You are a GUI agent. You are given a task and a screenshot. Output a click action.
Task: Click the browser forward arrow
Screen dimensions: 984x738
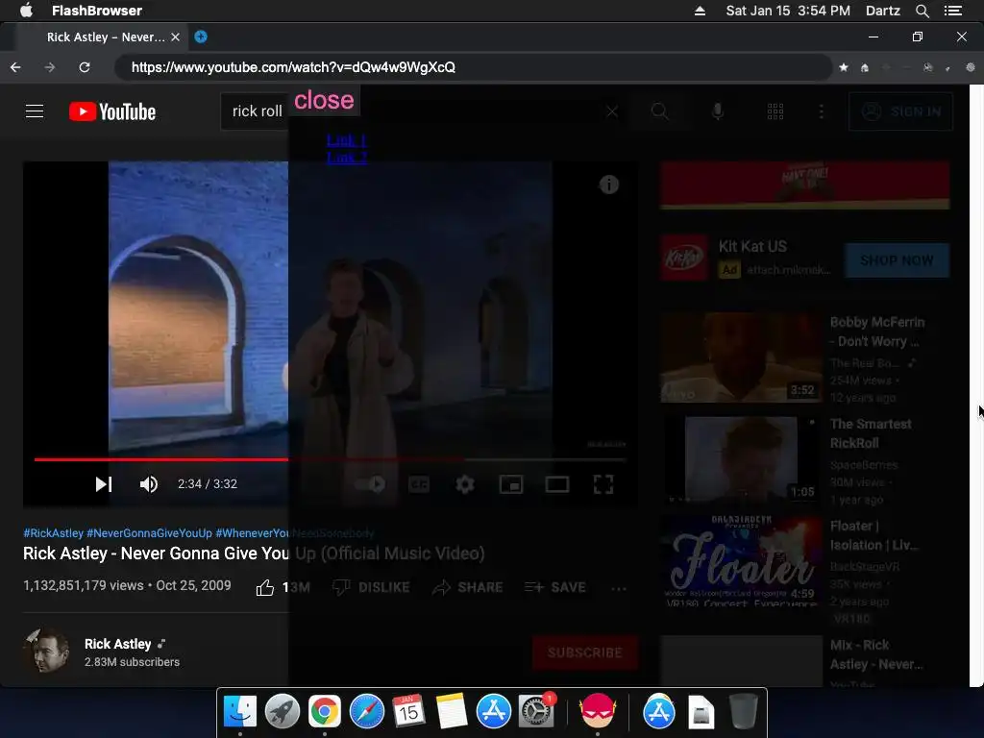[x=50, y=67]
